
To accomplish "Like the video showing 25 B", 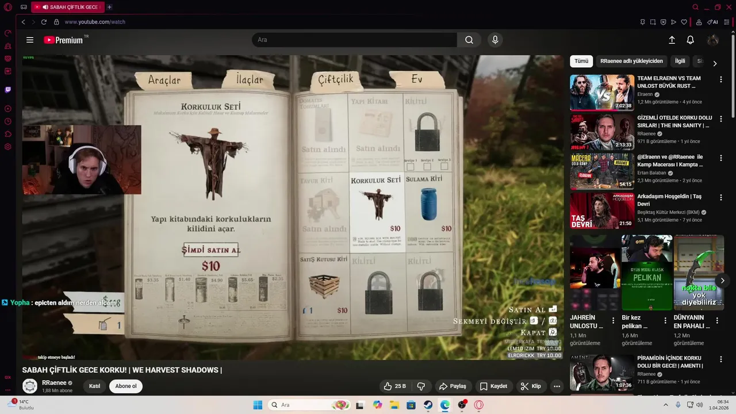I will (395, 386).
